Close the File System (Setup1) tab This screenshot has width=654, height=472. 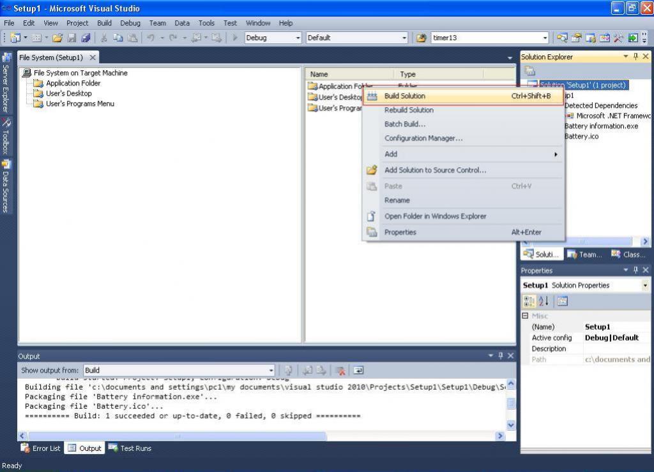tap(93, 57)
